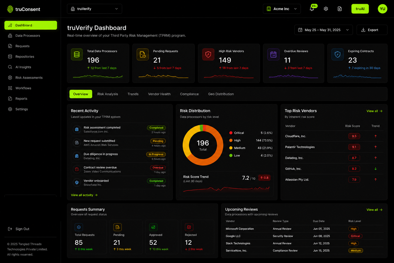Click the Approved checkmark icon

[x=153, y=227]
